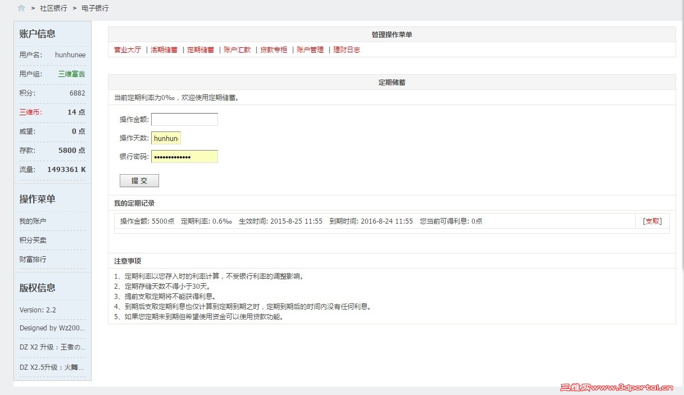The image size is (684, 395).
Task: Open 账户汇款 menu item
Action: [237, 49]
